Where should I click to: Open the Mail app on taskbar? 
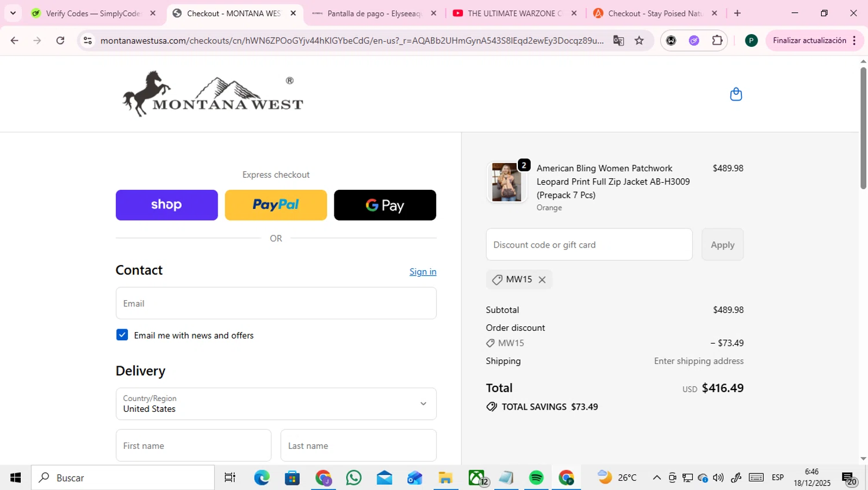384,478
